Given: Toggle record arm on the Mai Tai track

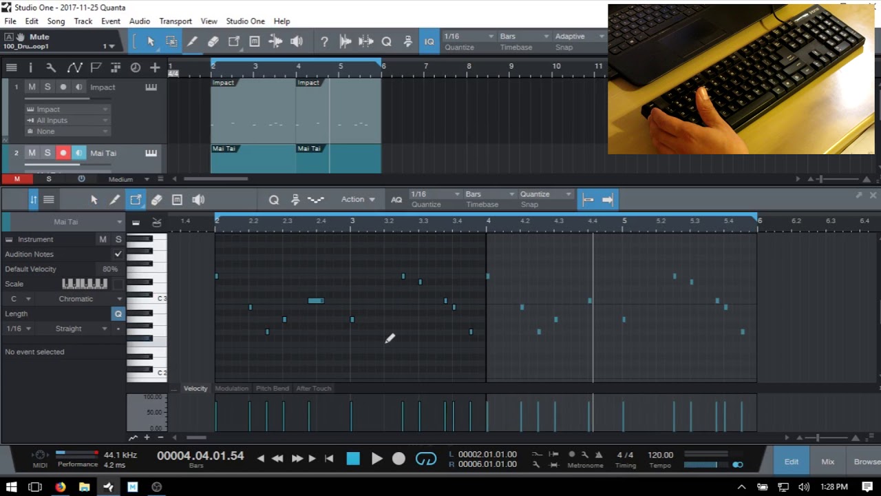Looking at the screenshot, I should coord(63,153).
